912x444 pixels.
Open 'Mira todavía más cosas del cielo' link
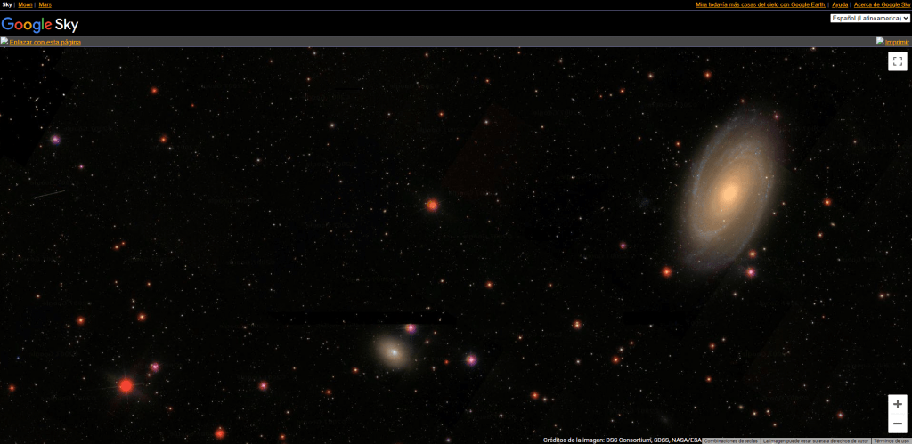click(761, 4)
